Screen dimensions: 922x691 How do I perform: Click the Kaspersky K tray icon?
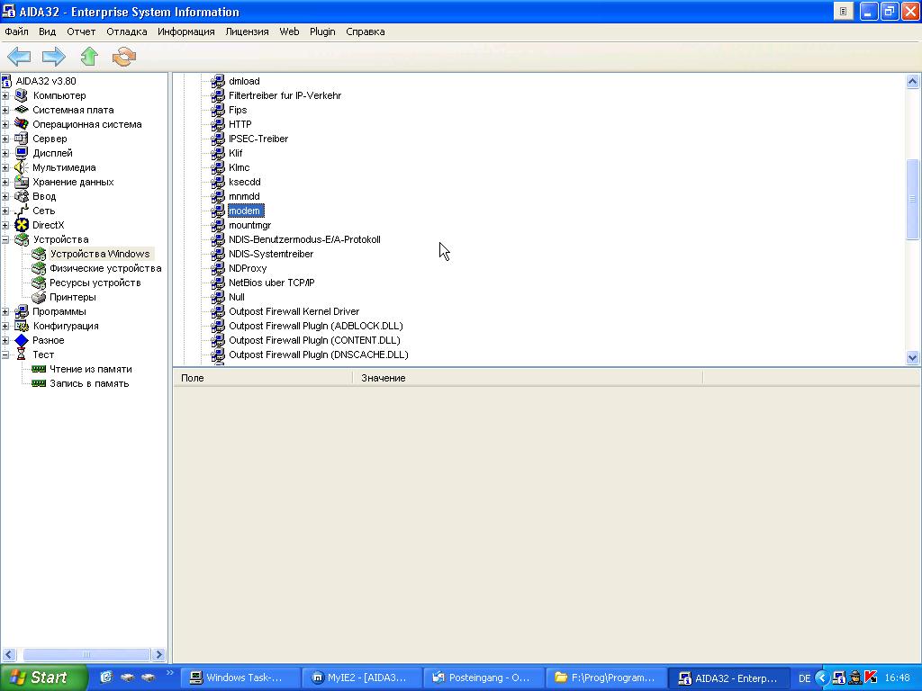(x=872, y=678)
